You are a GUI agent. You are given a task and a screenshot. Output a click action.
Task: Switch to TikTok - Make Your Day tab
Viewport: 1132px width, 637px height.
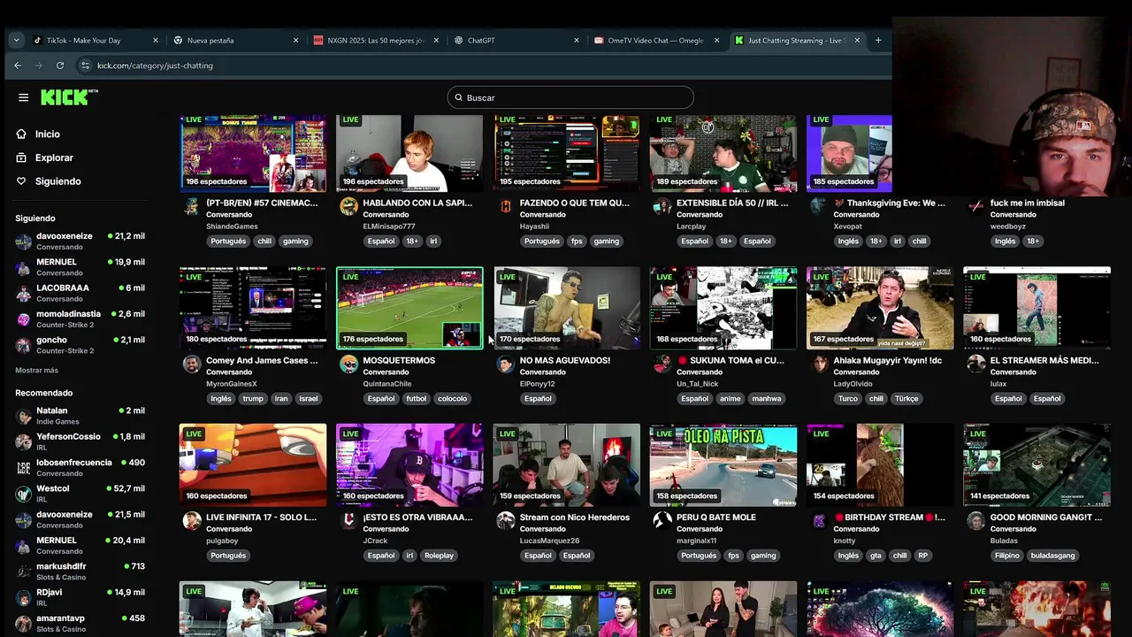(96, 40)
